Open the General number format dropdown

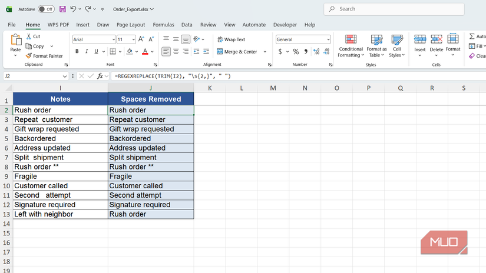(x=328, y=39)
